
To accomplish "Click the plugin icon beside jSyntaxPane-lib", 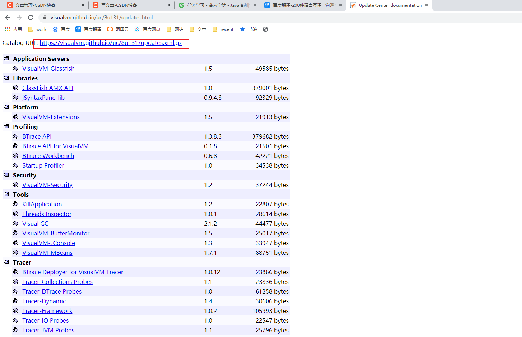I will click(x=16, y=97).
